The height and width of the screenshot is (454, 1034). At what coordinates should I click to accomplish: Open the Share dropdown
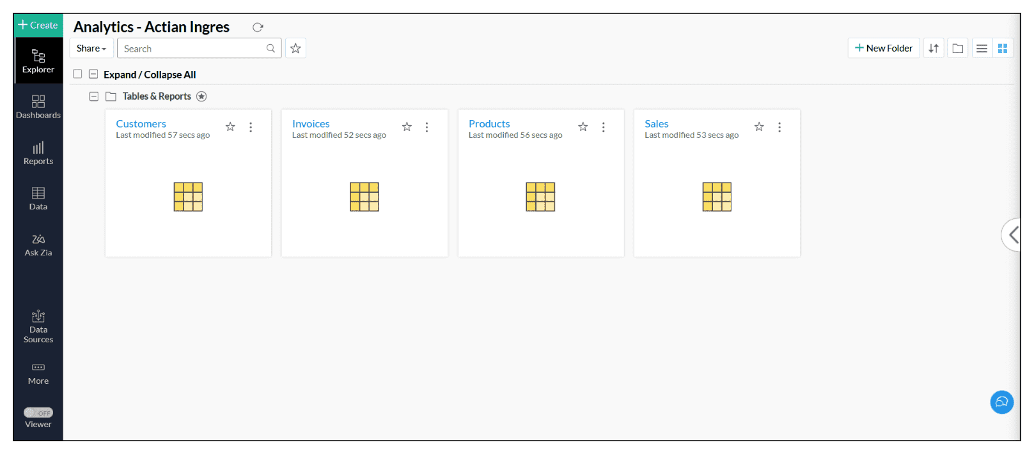click(x=91, y=49)
